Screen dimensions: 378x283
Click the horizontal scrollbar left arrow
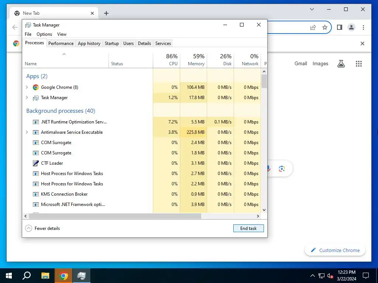tap(25, 216)
